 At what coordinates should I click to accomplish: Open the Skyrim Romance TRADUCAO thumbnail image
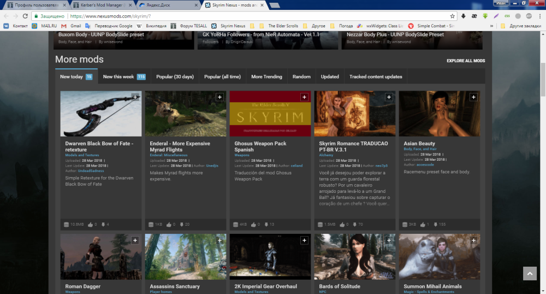pyautogui.click(x=354, y=114)
